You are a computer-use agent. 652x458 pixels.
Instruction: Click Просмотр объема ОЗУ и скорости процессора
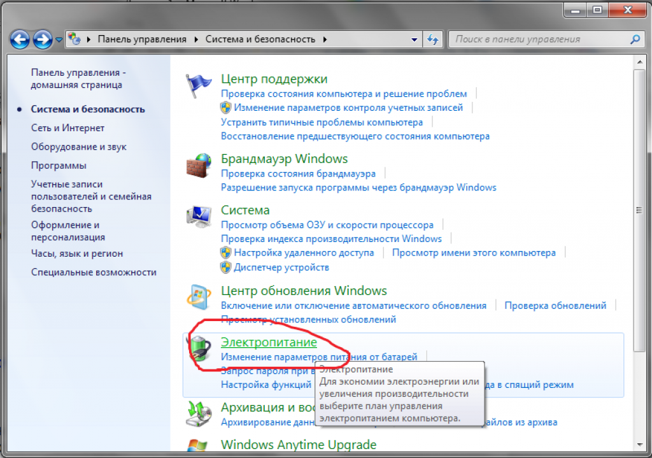(x=327, y=225)
